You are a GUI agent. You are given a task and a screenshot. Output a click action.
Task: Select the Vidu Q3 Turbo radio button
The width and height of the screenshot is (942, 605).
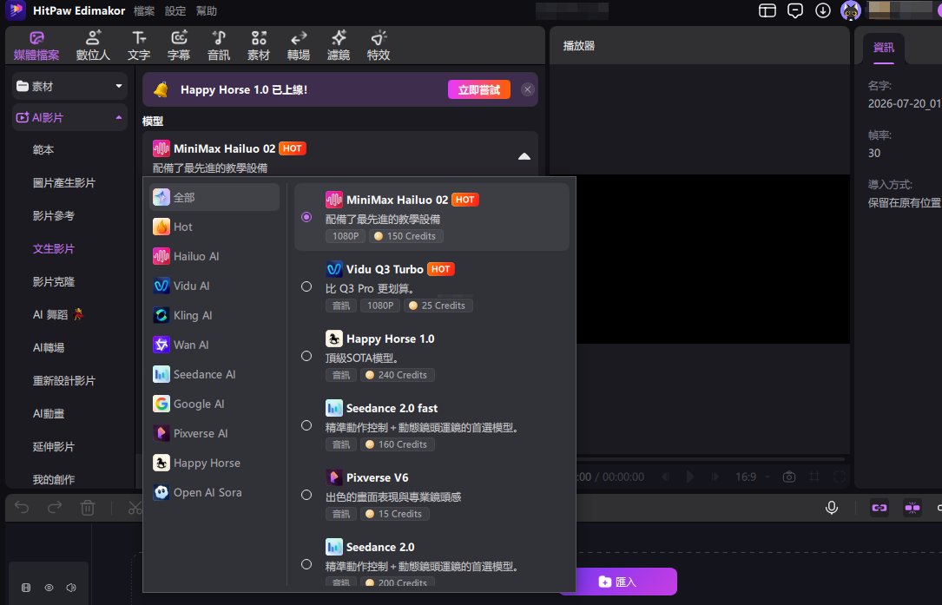click(x=306, y=286)
